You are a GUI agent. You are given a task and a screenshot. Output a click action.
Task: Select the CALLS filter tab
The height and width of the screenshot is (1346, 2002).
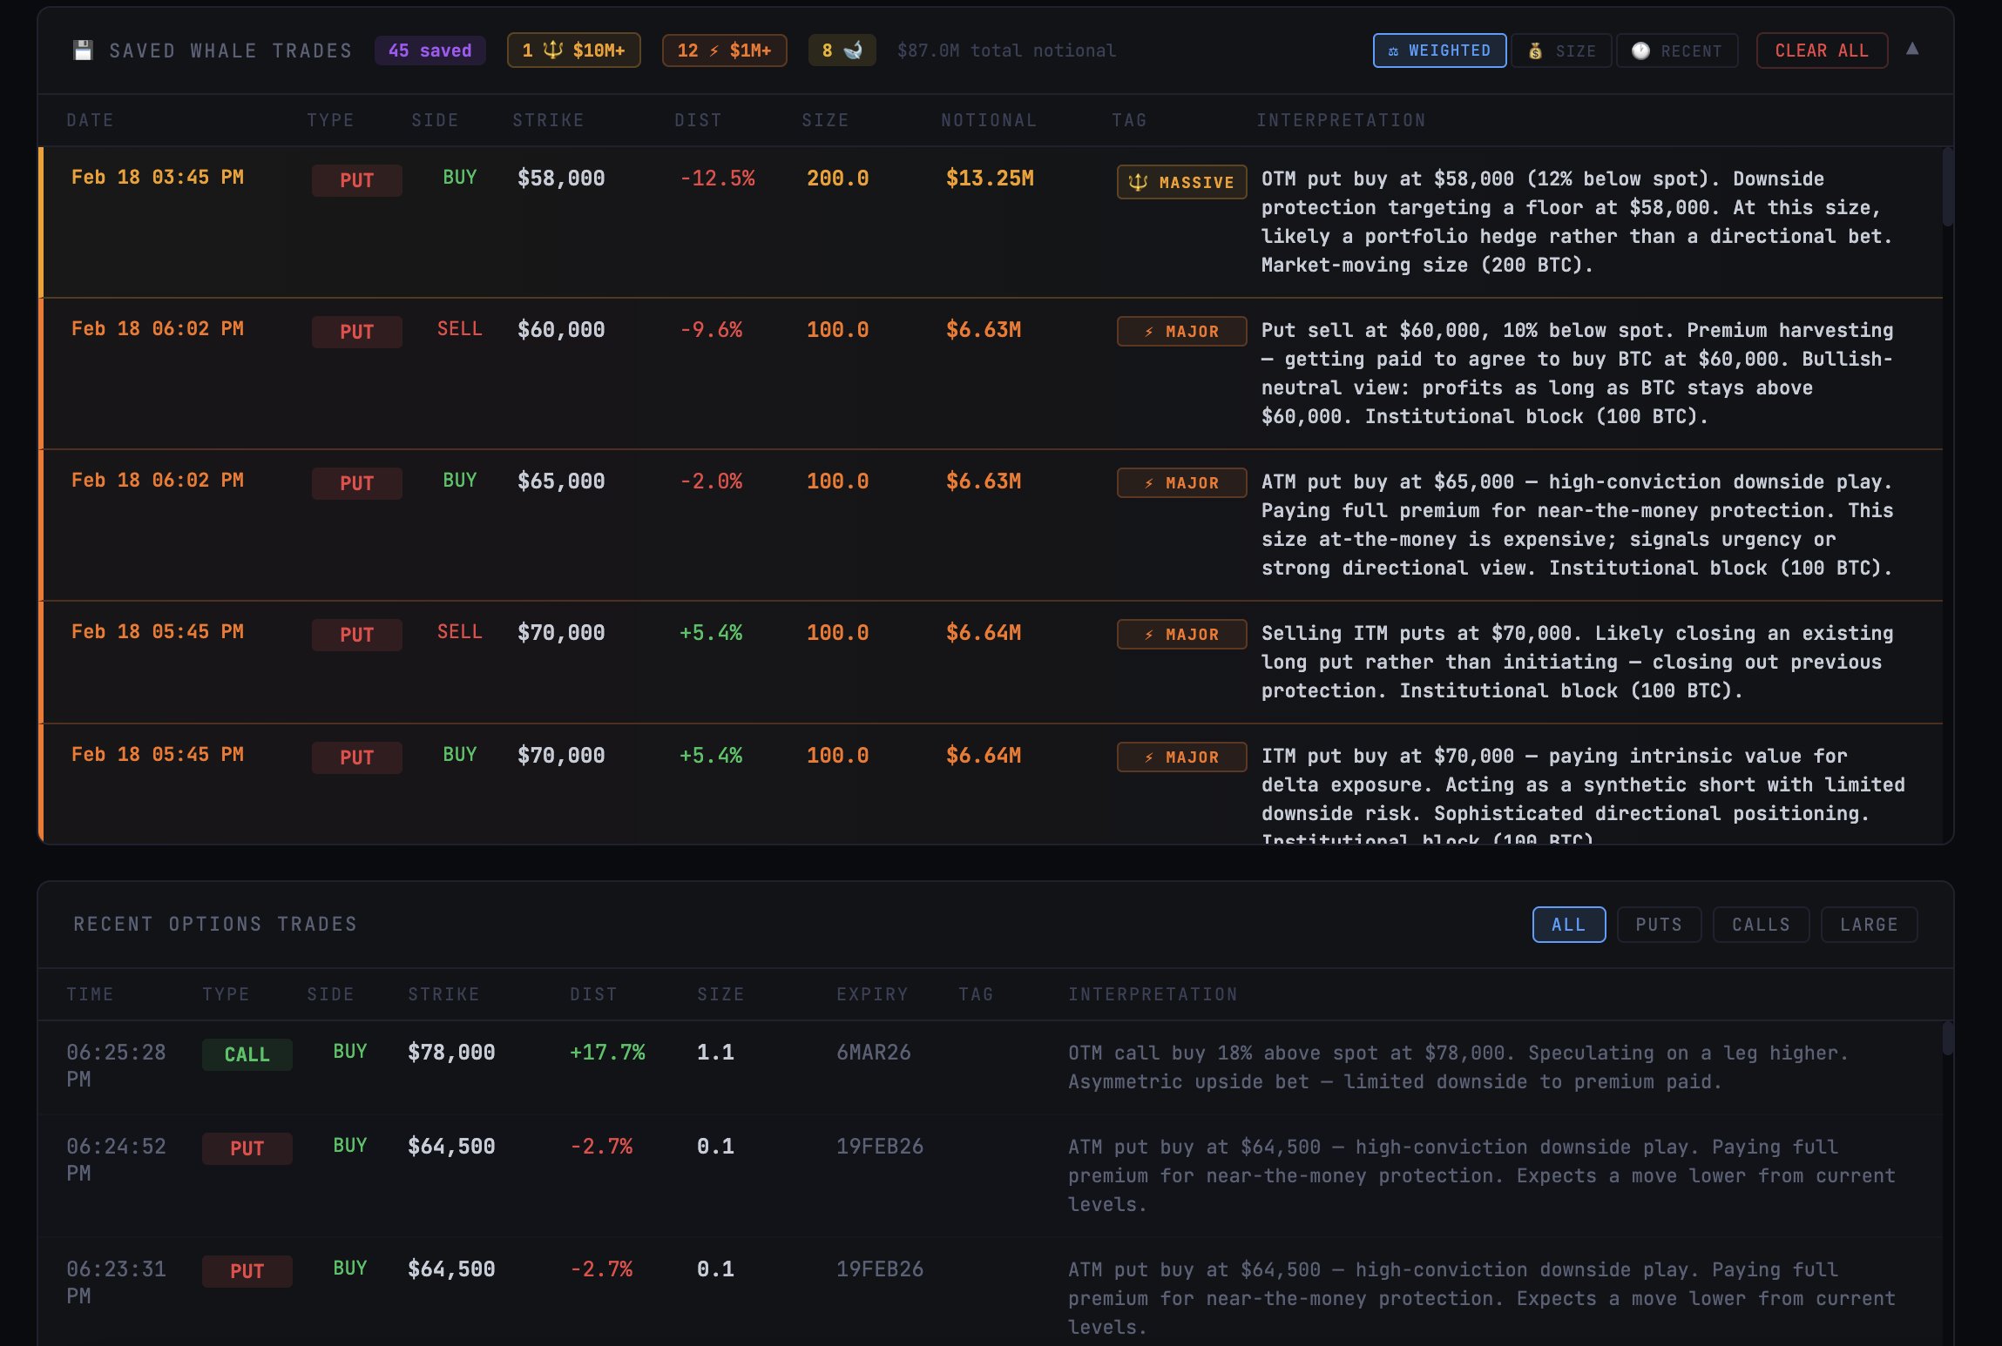coord(1759,924)
